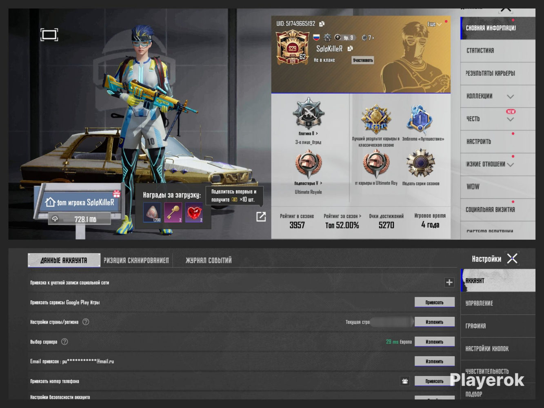Click the 'Подмастерье V >' label
This screenshot has height=408, width=544.
[x=308, y=183]
